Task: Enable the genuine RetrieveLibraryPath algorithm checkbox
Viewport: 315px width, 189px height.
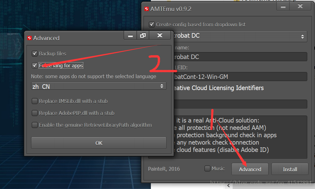Action: point(35,125)
